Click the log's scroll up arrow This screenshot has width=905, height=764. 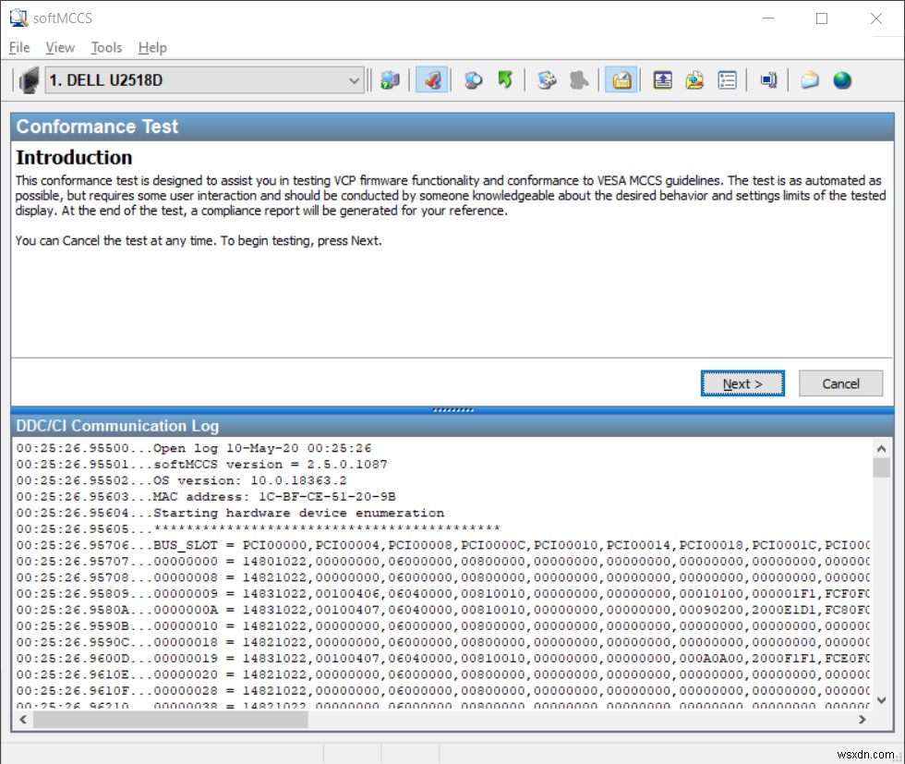pos(881,448)
